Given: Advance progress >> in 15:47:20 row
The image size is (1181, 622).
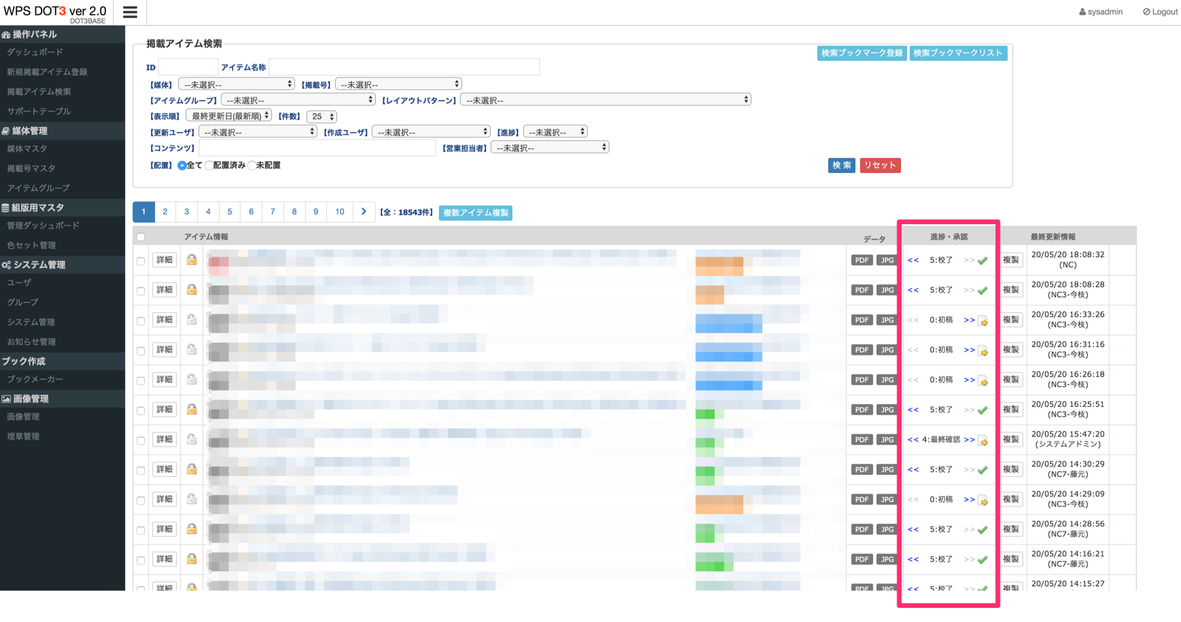Looking at the screenshot, I should coord(969,440).
